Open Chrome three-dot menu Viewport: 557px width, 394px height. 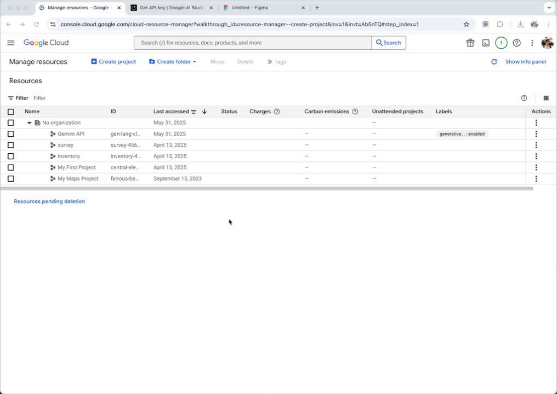point(549,25)
